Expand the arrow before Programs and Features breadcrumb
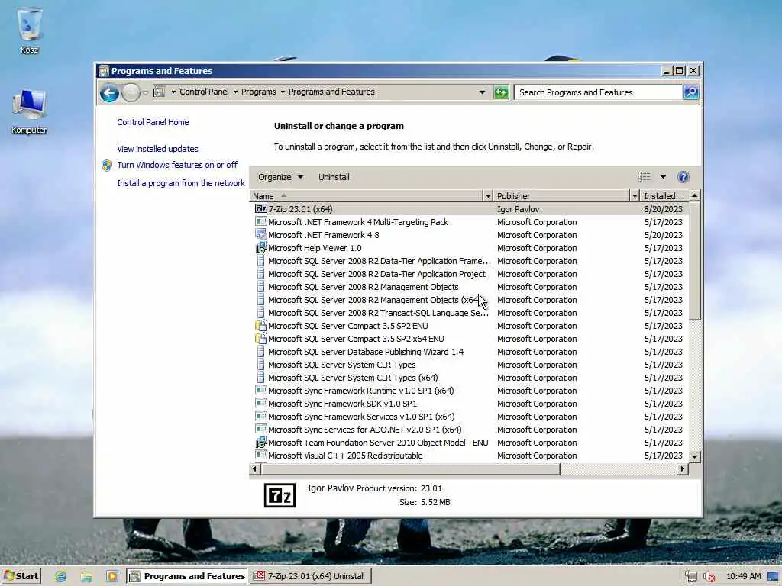 [283, 92]
